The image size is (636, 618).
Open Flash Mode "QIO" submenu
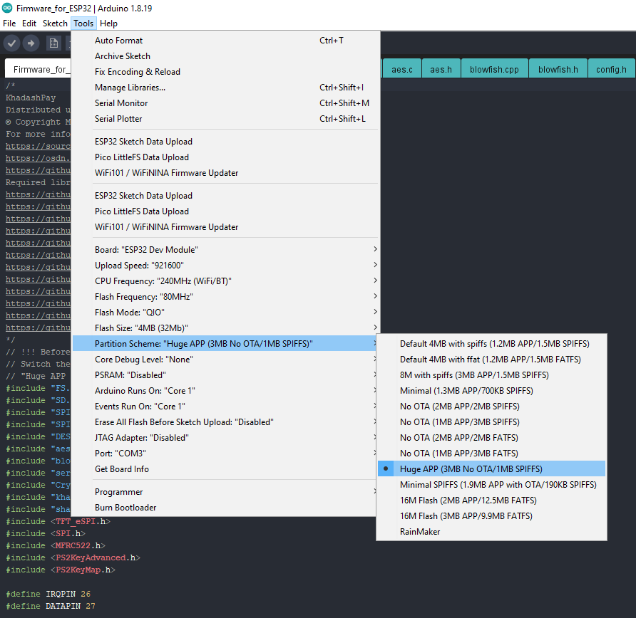[x=225, y=313]
